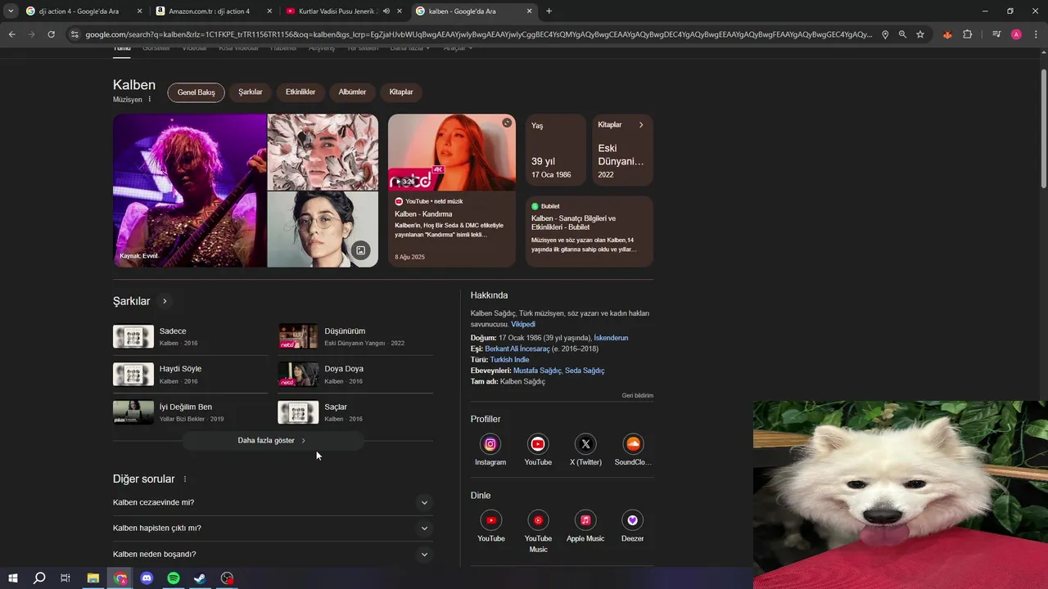The width and height of the screenshot is (1048, 589).
Task: Open Deezer under Dinle
Action: tap(633, 520)
